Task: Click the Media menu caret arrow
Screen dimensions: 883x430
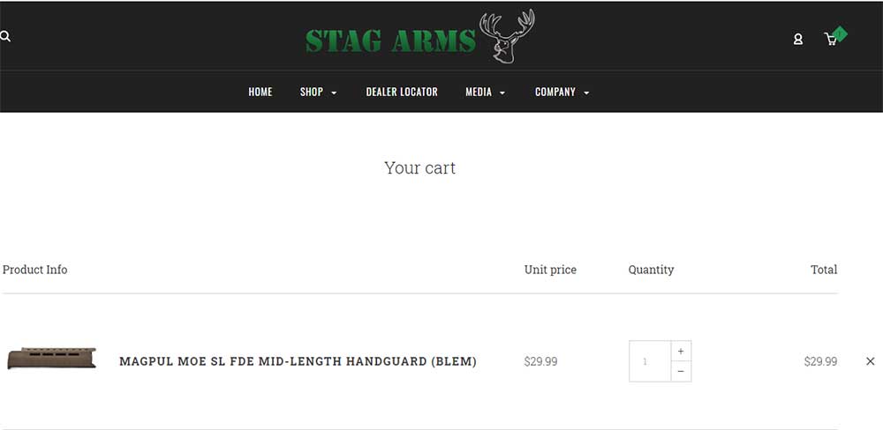Action: pos(502,93)
